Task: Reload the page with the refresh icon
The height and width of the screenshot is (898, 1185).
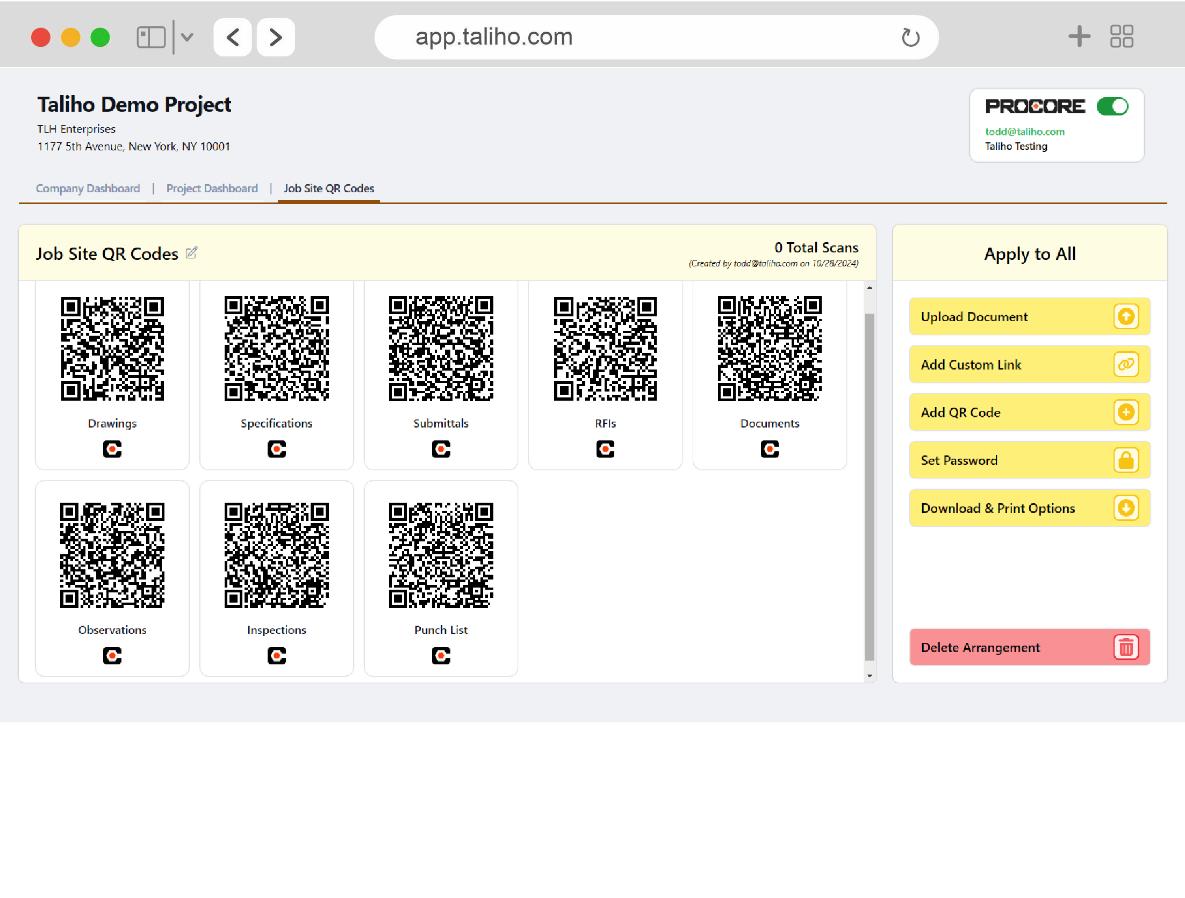Action: (x=910, y=37)
